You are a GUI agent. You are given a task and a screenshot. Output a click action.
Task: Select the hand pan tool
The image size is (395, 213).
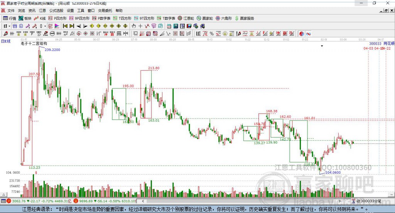[x=134, y=26]
